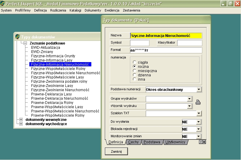Click the Nazwa input field
This screenshot has height=160, width=241.
(x=166, y=35)
